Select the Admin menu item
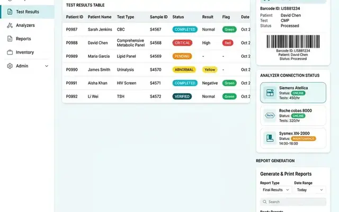339x212 pixels. coord(27,66)
